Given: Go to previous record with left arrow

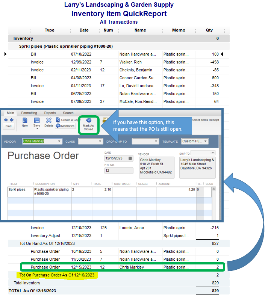Looking at the screenshot, I should pyautogui.click(x=6, y=120).
